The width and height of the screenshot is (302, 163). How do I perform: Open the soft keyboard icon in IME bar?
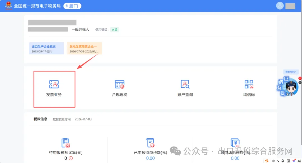coord(288,161)
